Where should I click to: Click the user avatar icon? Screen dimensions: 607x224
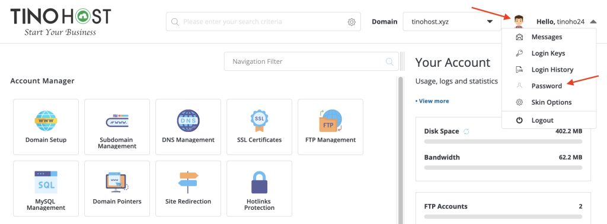tap(519, 22)
